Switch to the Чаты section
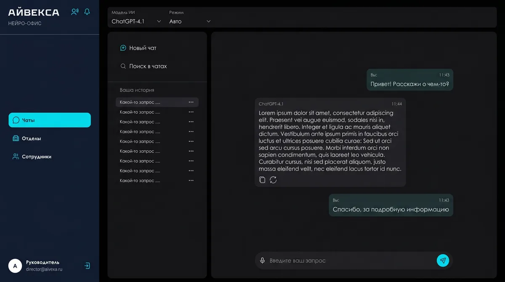The width and height of the screenshot is (505, 282). point(50,120)
